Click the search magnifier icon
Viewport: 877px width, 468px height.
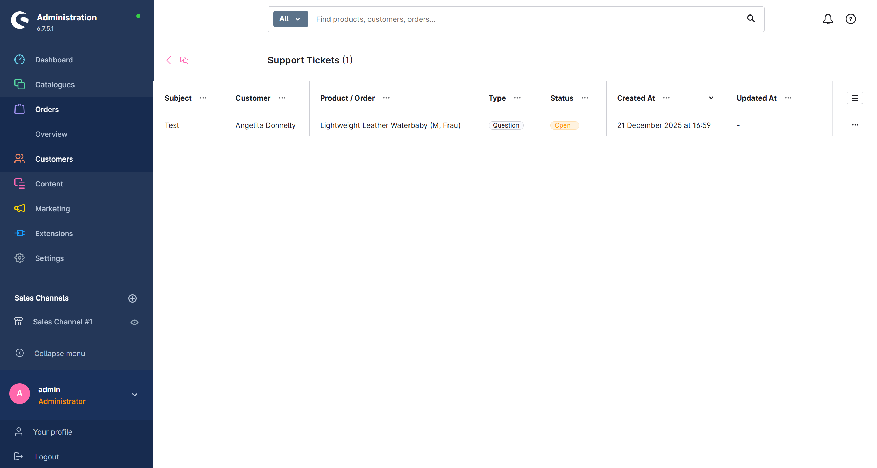(x=751, y=19)
